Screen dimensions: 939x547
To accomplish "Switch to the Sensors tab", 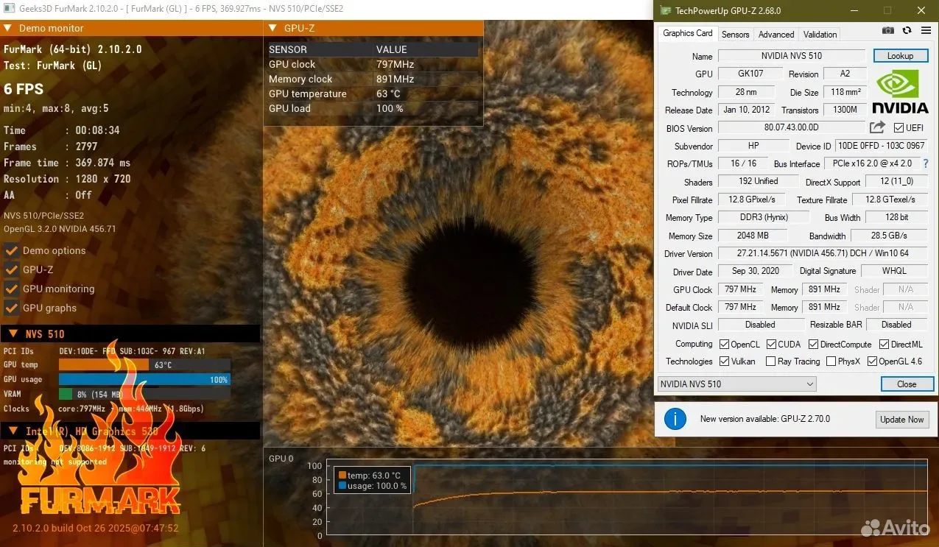I will click(735, 34).
